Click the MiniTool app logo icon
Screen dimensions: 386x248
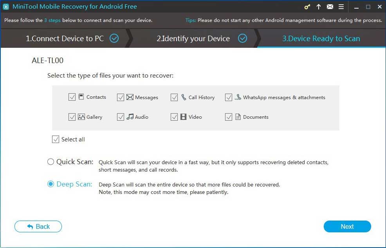pos(5,7)
